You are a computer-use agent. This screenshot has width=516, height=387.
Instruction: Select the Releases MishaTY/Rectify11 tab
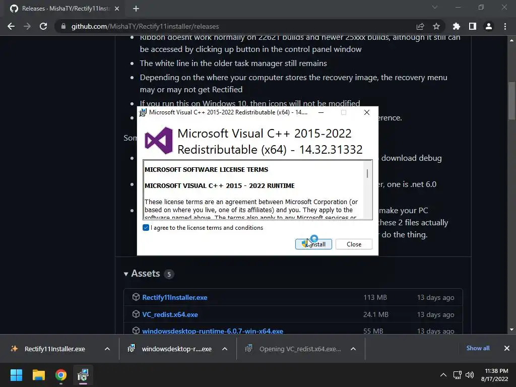(x=62, y=9)
